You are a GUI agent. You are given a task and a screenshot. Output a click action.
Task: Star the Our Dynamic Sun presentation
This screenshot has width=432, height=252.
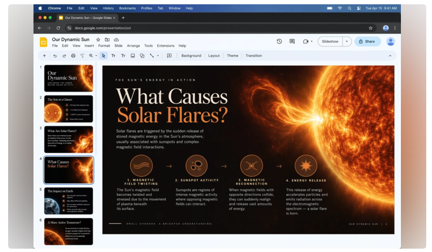(98, 40)
